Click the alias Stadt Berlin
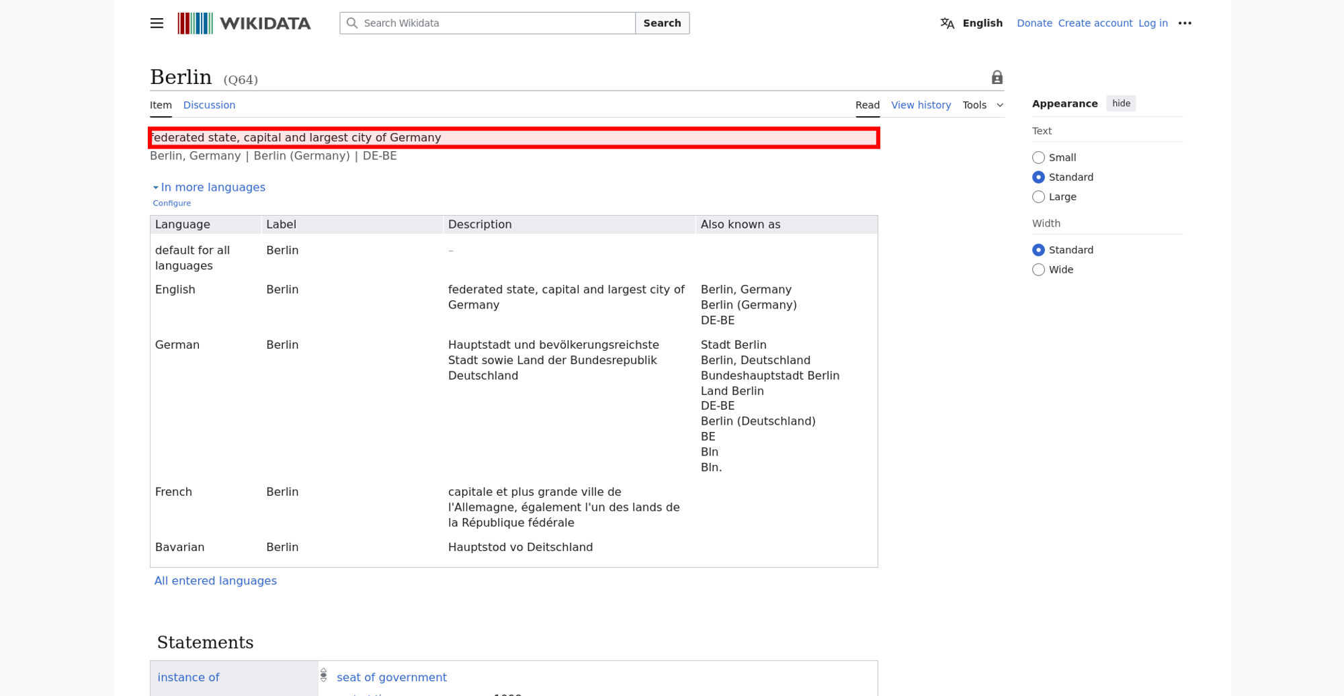Image resolution: width=1344 pixels, height=696 pixels. pyautogui.click(x=733, y=345)
